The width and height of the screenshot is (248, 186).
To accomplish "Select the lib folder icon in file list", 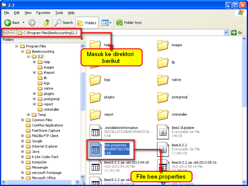I will [162, 63].
